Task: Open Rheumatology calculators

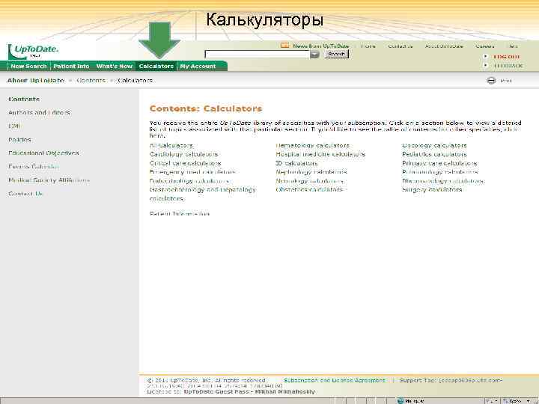Action: pyautogui.click(x=443, y=181)
